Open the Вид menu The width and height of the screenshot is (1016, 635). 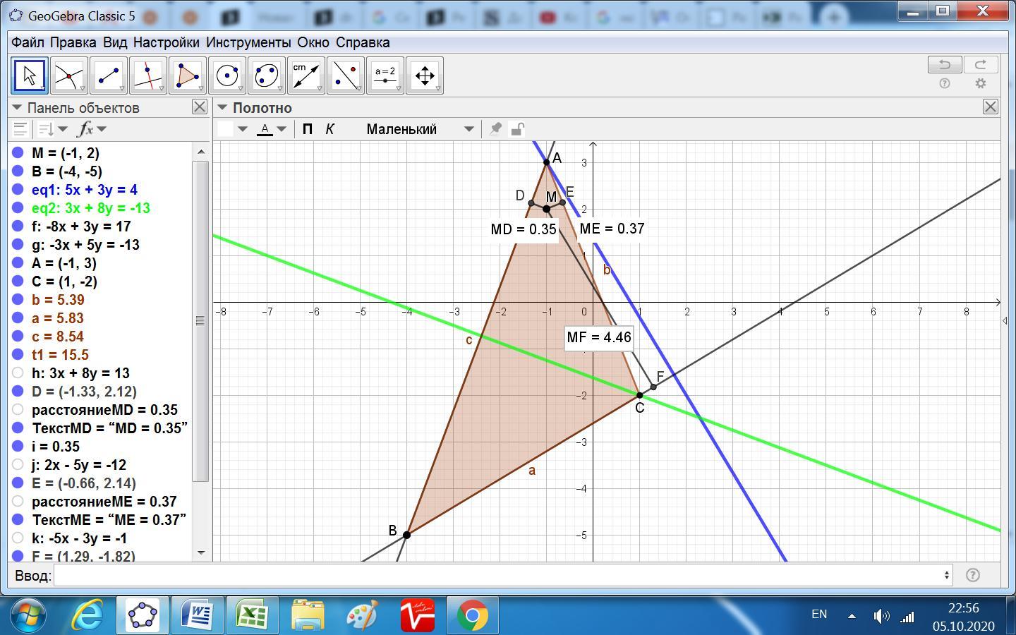(x=114, y=42)
